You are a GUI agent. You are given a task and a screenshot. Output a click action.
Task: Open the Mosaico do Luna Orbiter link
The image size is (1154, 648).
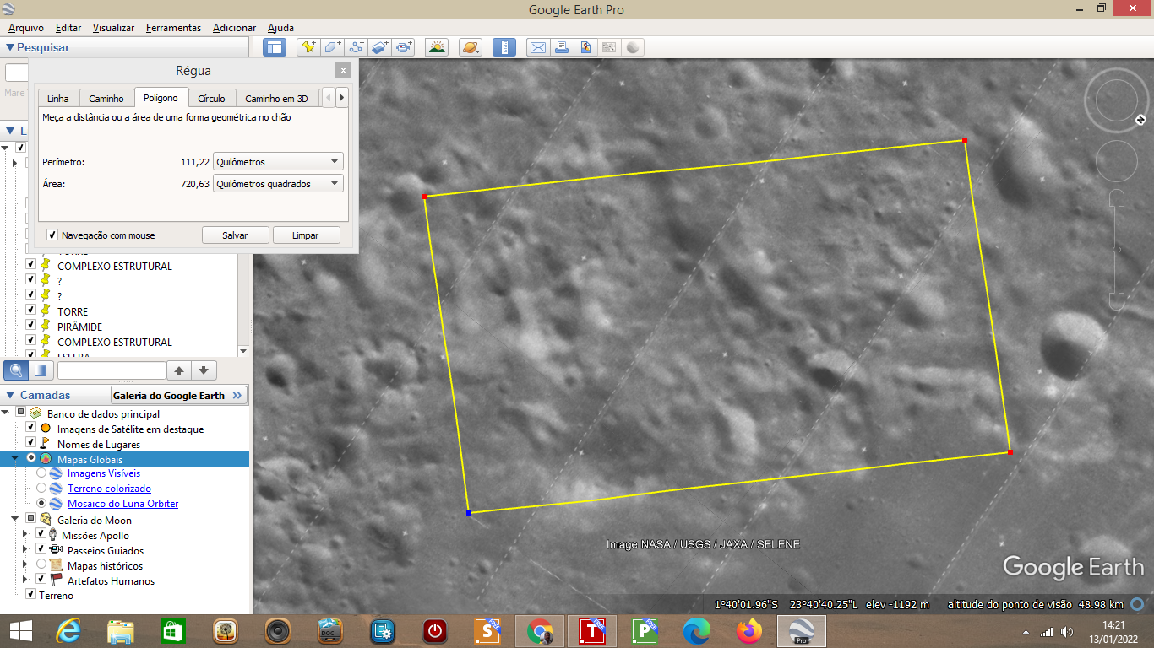point(122,504)
